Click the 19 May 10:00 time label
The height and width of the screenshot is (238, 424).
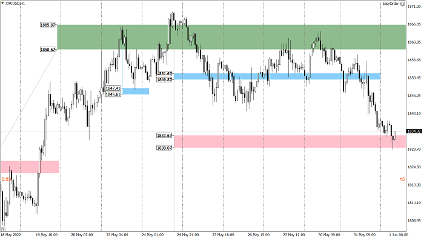[47, 235]
